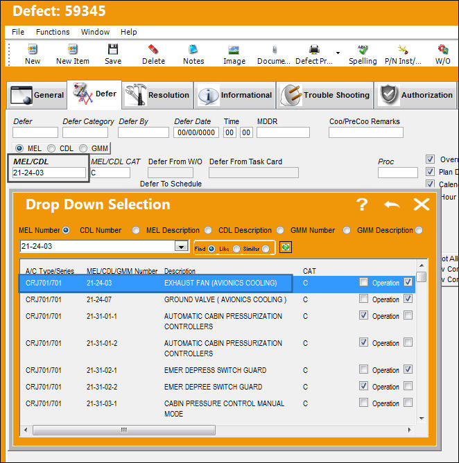Image resolution: width=459 pixels, height=463 pixels.
Task: Click the New toolbar icon
Action: click(x=33, y=49)
